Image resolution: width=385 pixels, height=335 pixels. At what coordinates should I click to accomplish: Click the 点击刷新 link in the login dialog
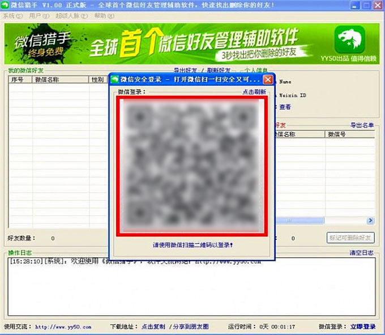pos(254,92)
